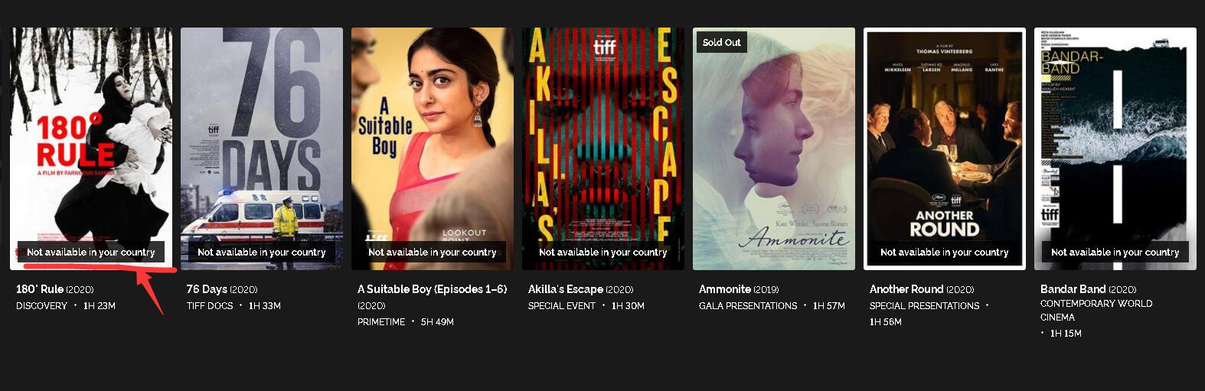This screenshot has height=391, width=1205.
Task: Open the A Suitable Boy poster
Action: [433, 148]
